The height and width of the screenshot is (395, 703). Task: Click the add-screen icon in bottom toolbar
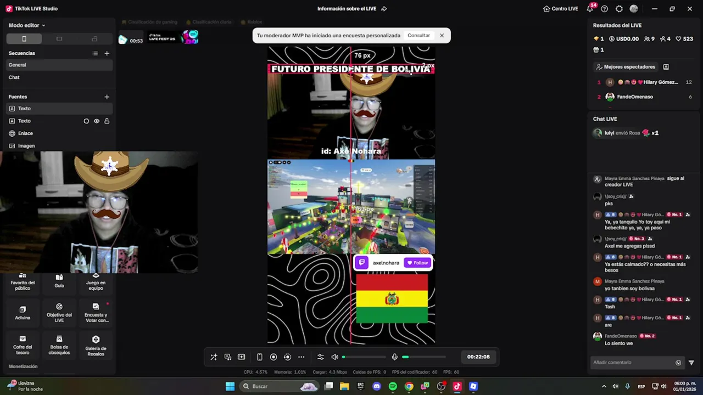(x=242, y=357)
